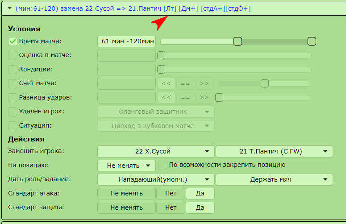Open the 22 Х.Сусой player dropdown
Image resolution: width=346 pixels, height=224 pixels.
156,151
